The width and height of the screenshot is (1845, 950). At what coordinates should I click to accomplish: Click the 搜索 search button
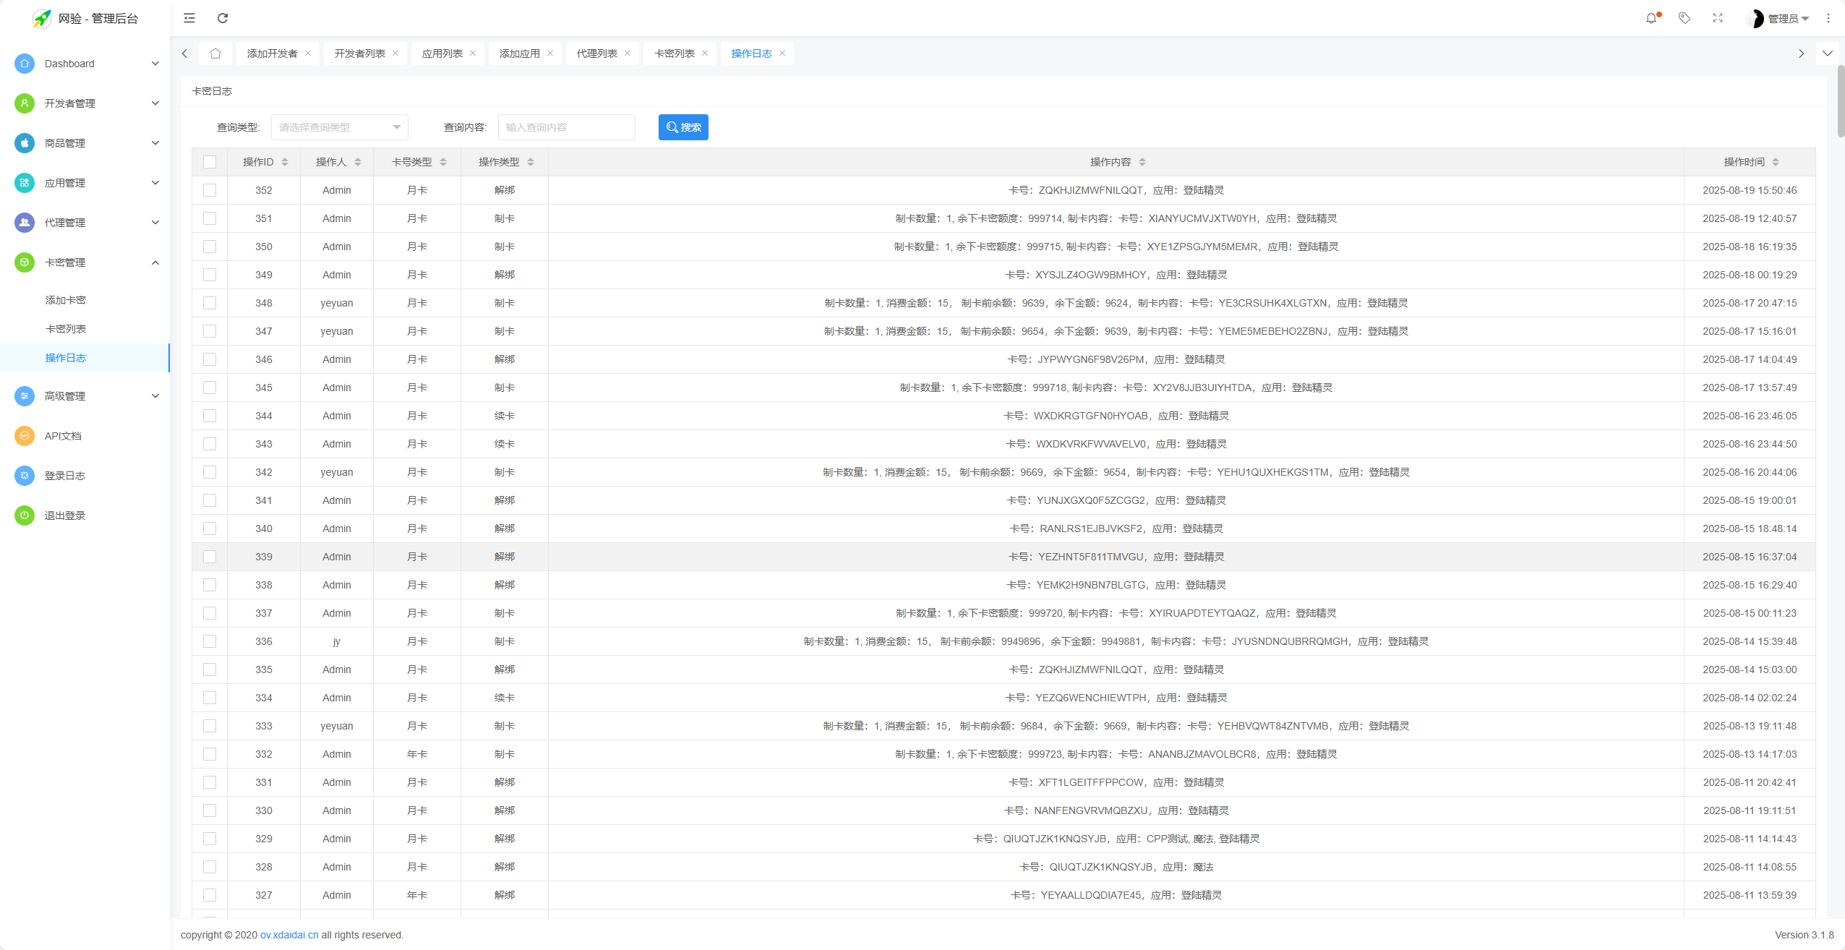(x=683, y=127)
